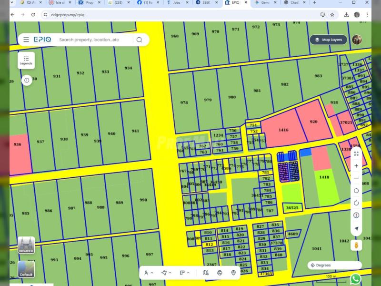
Task: Click the search magnifier icon
Action: click(139, 40)
